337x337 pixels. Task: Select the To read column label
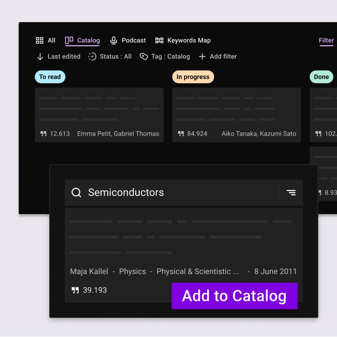click(50, 77)
